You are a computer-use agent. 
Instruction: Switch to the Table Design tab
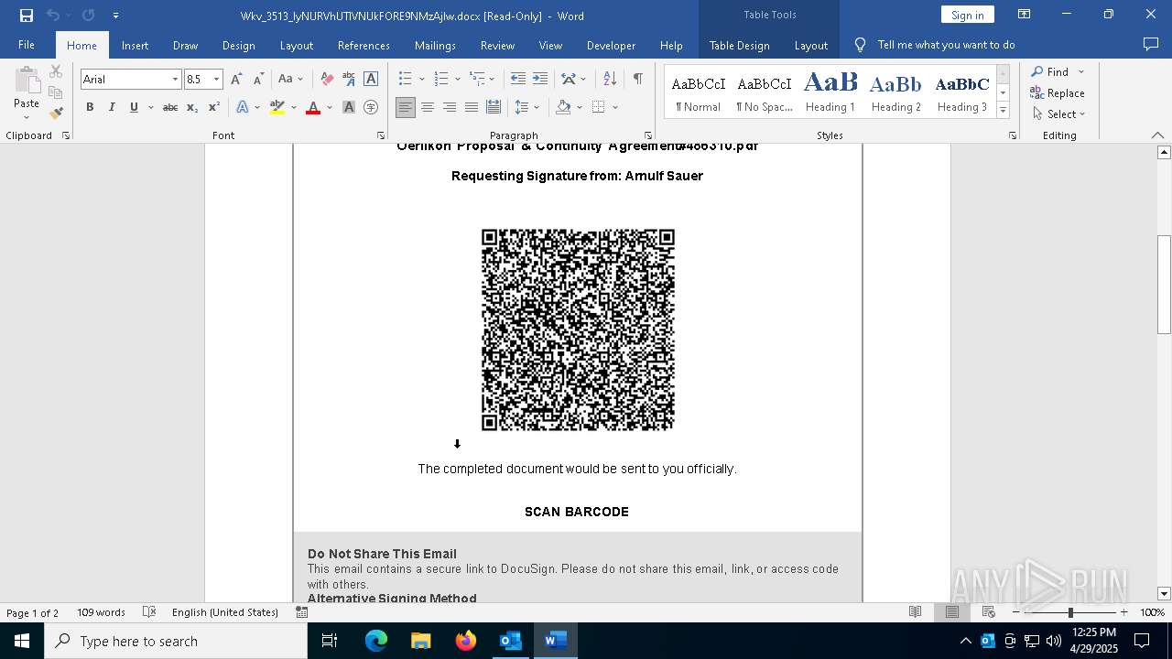click(x=739, y=46)
